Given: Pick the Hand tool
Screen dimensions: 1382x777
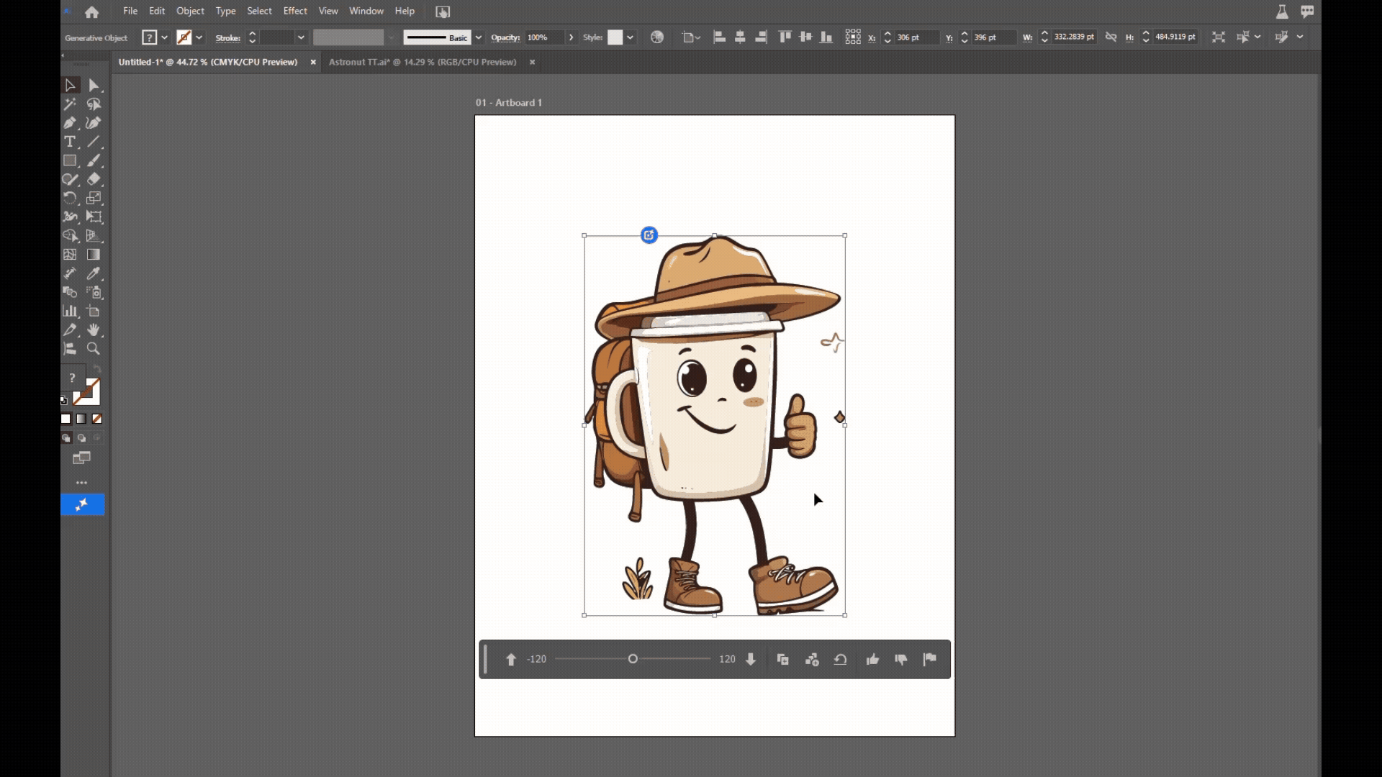Looking at the screenshot, I should tap(94, 330).
